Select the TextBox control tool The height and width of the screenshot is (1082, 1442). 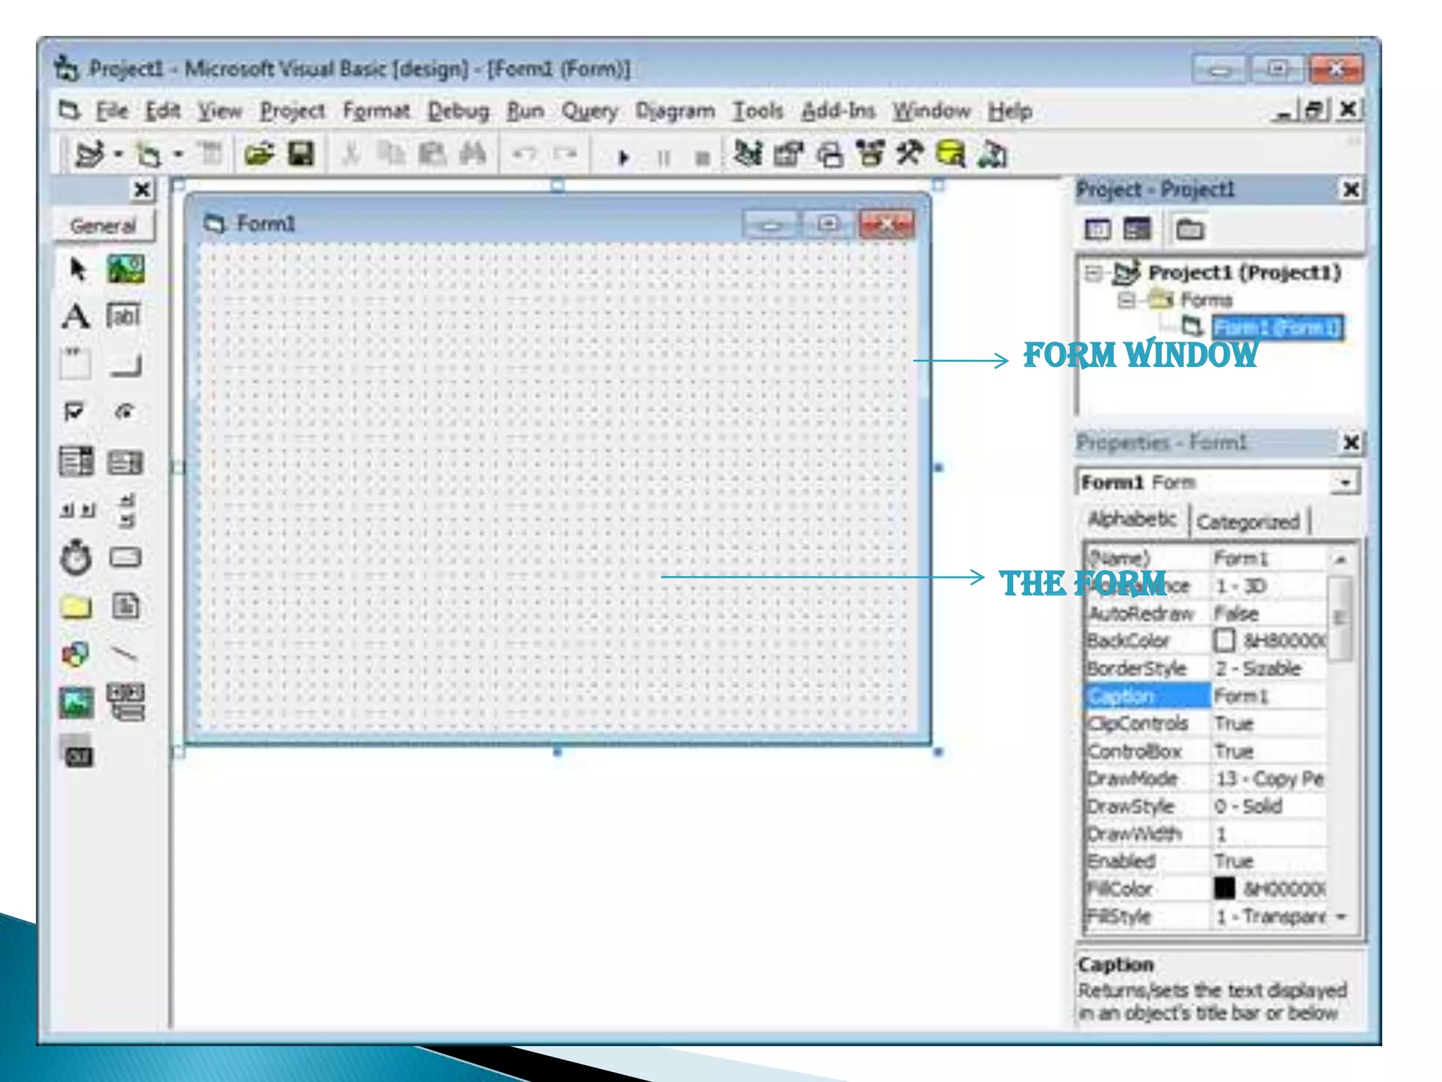pos(124,316)
